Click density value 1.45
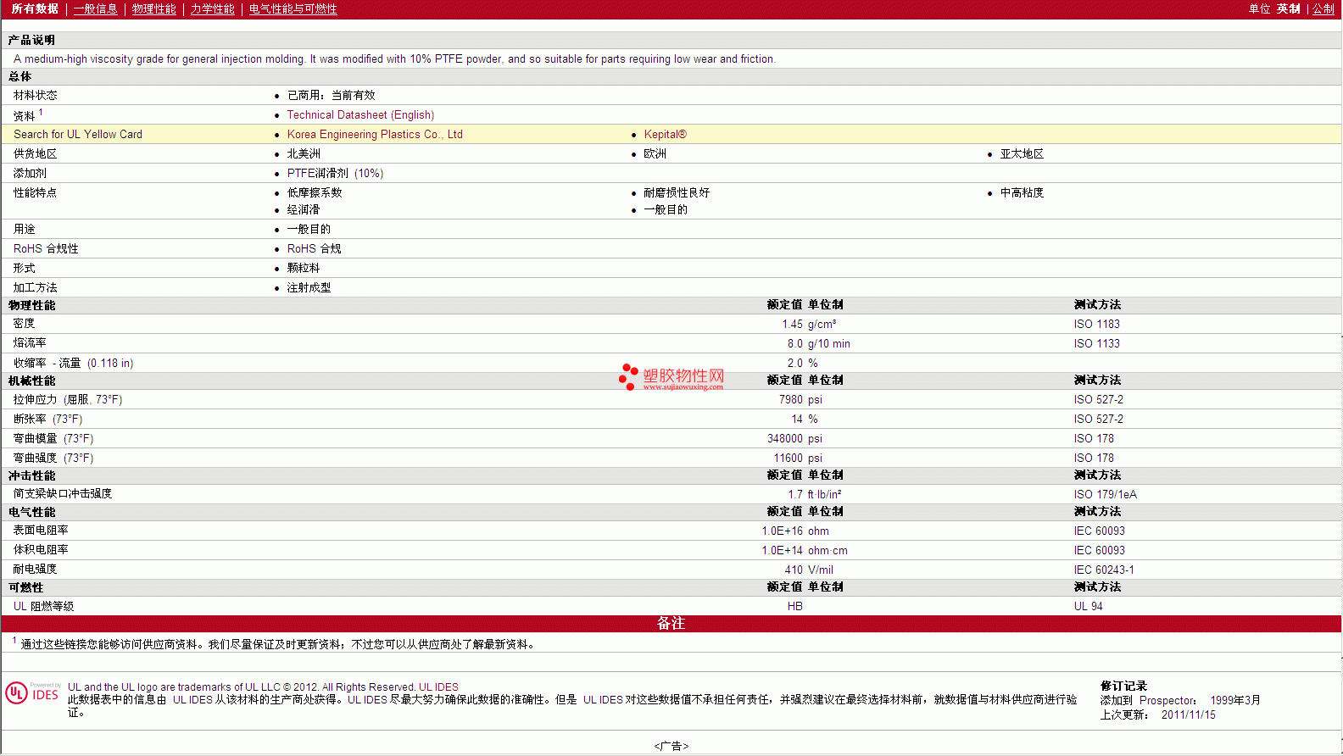This screenshot has width=1343, height=756. point(792,324)
